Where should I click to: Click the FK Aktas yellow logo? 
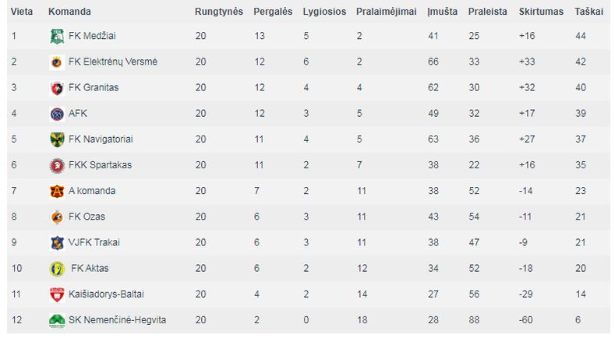57,269
